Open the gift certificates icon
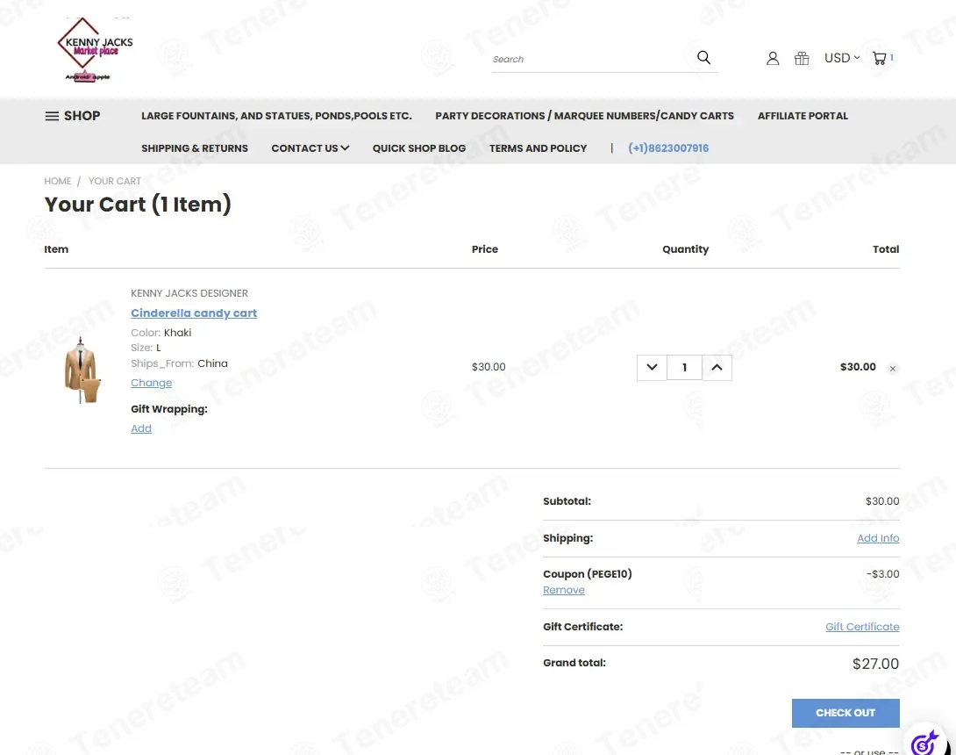The height and width of the screenshot is (755, 956). pos(802,58)
